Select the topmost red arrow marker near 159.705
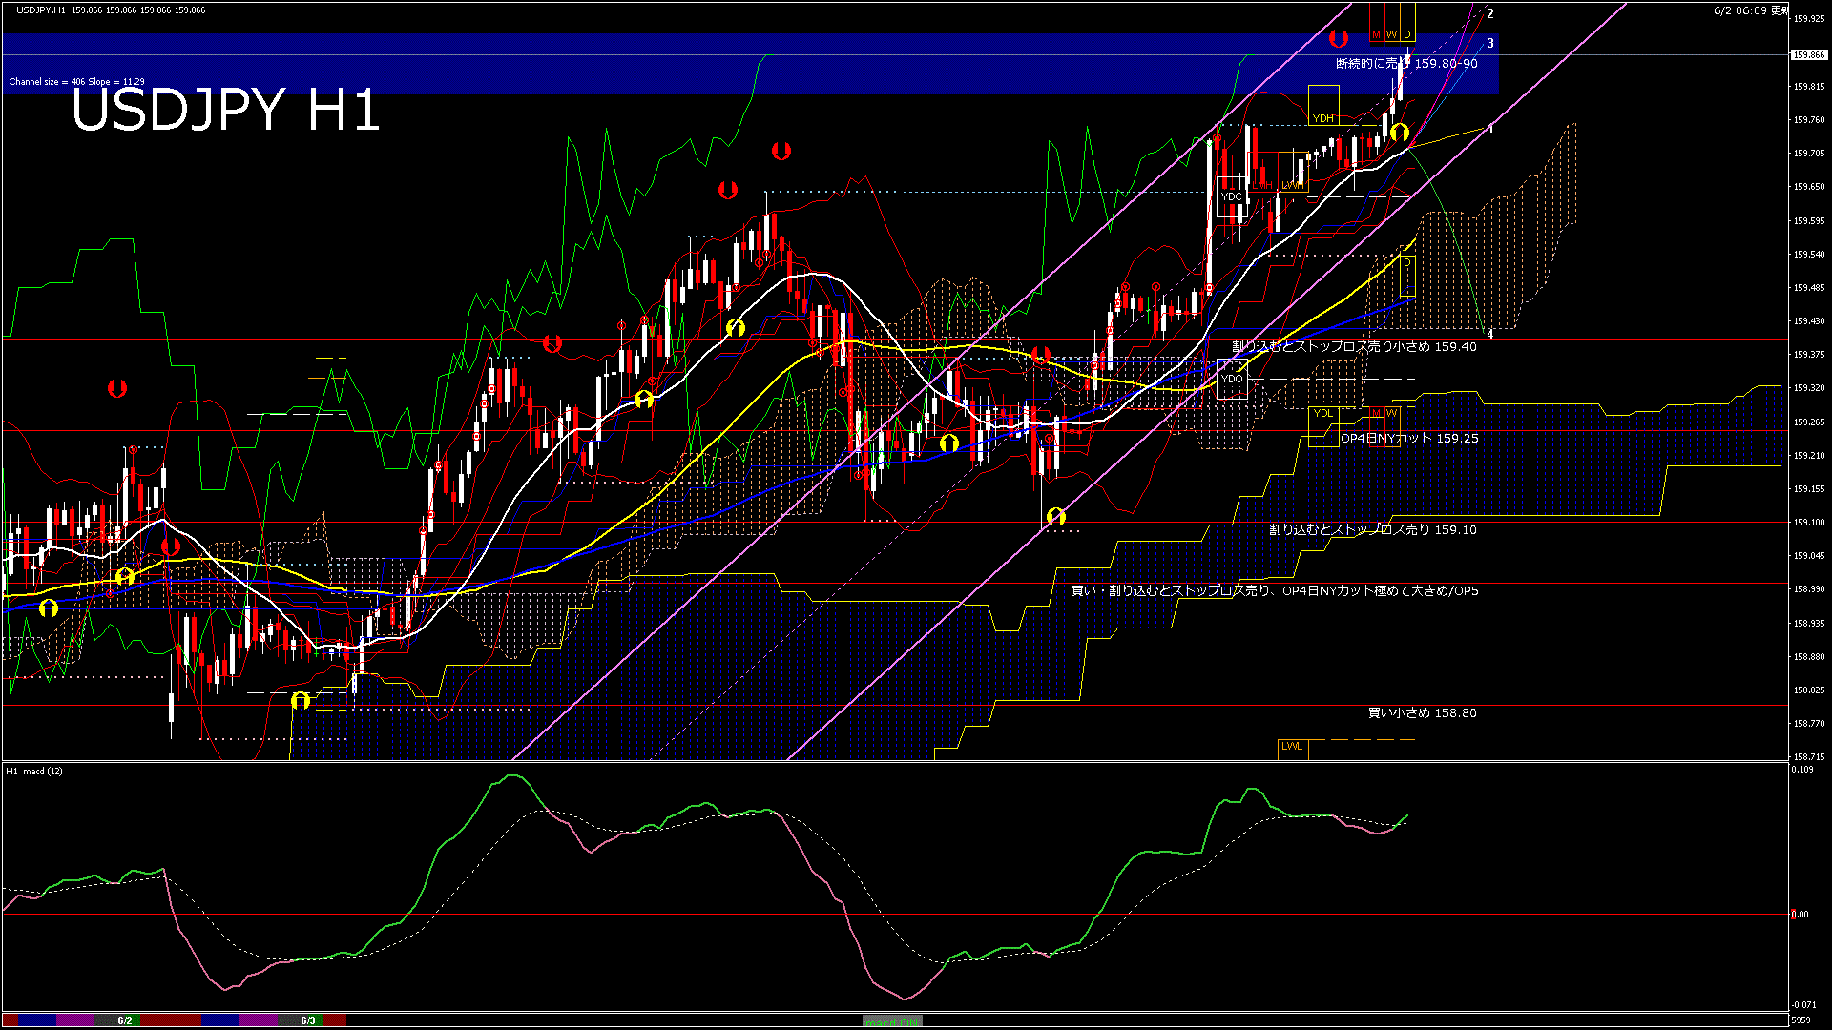 (781, 151)
